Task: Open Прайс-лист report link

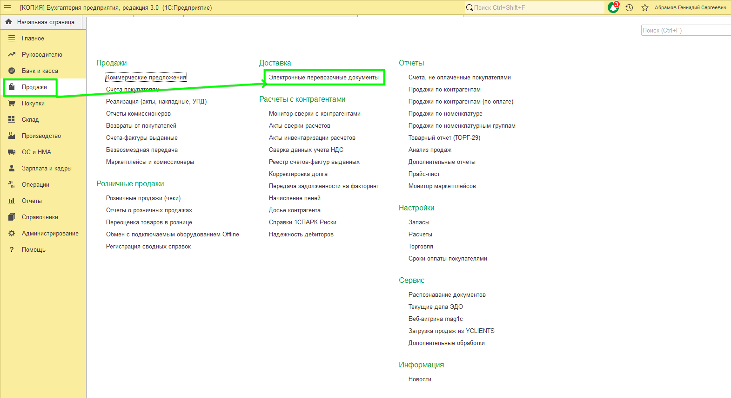Action: click(x=424, y=174)
